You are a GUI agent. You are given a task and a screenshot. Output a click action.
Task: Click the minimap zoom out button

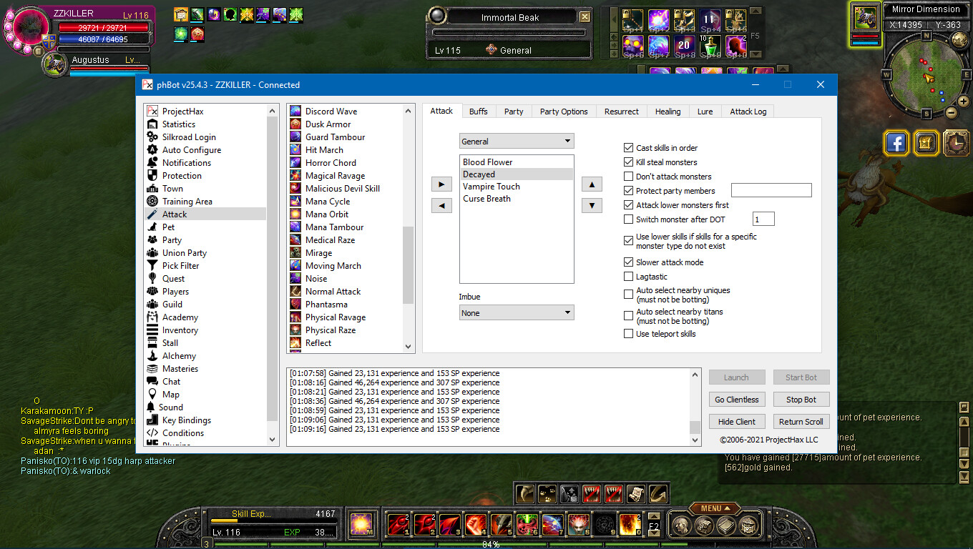point(951,112)
